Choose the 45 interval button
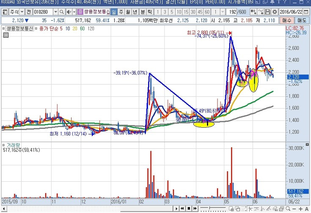 tap(200, 12)
